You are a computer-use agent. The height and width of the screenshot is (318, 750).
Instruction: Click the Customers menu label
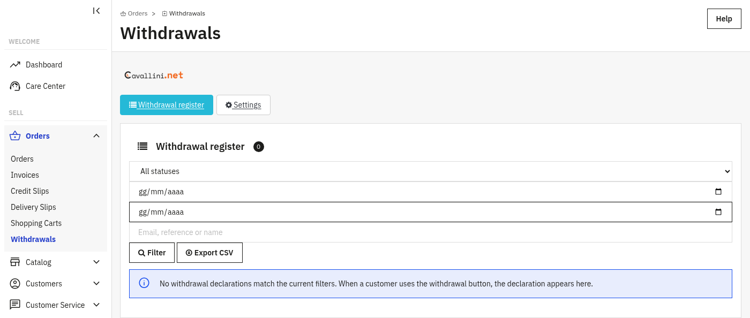point(44,284)
